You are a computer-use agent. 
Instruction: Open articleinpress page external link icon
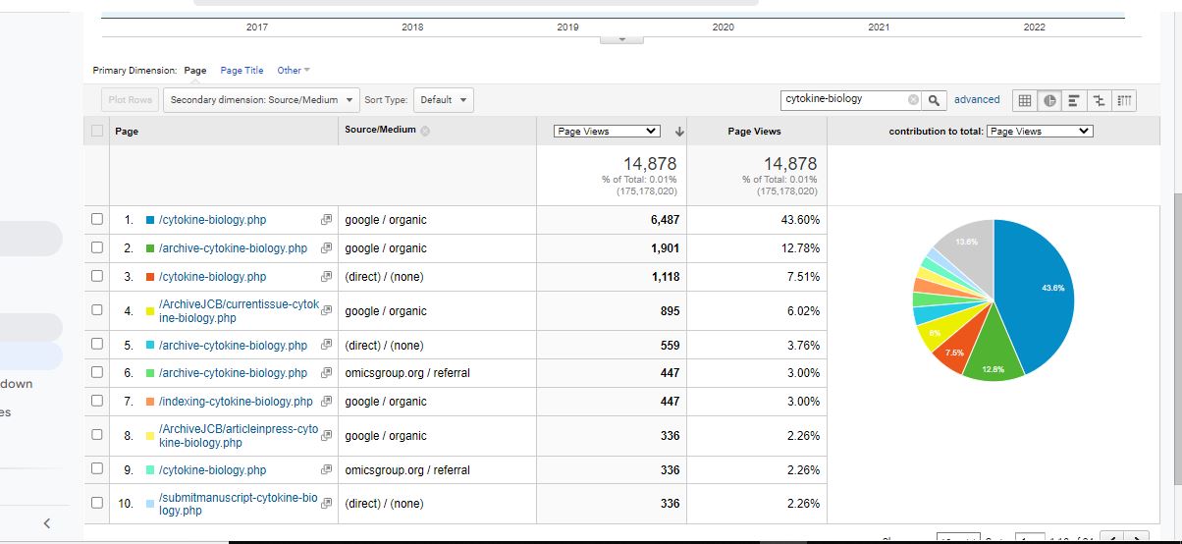coord(326,436)
